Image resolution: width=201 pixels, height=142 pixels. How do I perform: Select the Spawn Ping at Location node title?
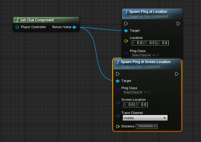148,12
